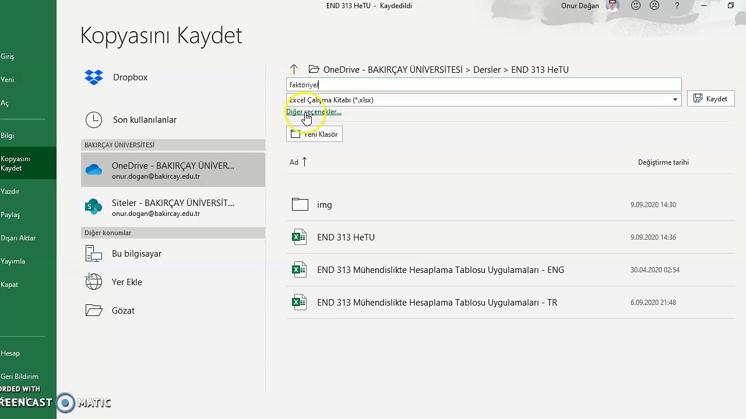The image size is (746, 419).
Task: Open the Bilgi backstage tab
Action: (8, 136)
